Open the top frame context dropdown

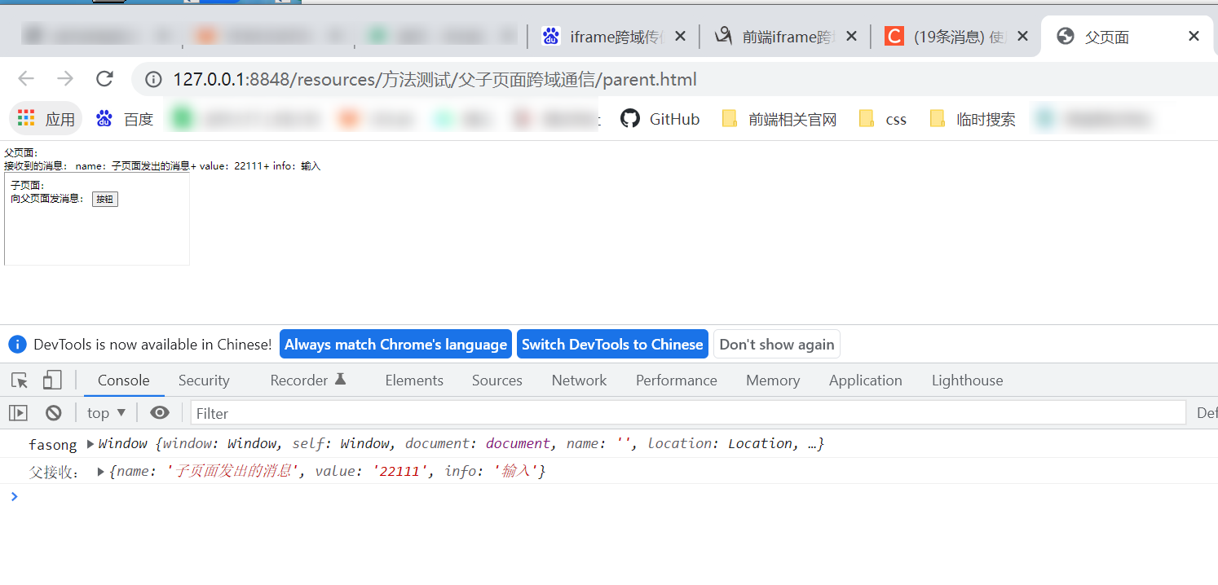click(x=105, y=412)
